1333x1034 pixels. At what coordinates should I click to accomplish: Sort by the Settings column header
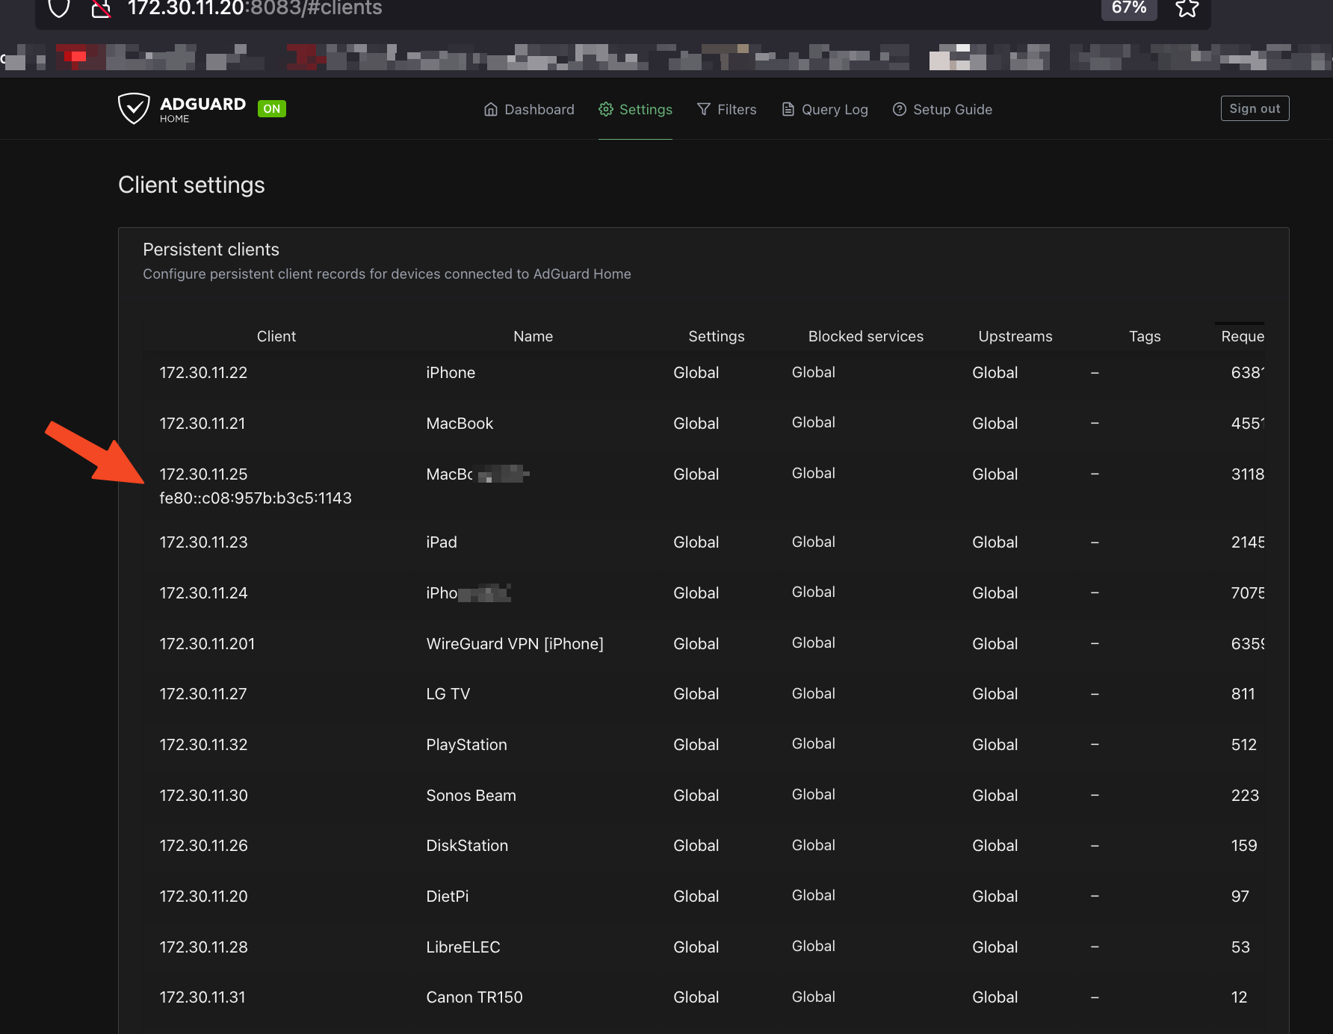coord(716,336)
